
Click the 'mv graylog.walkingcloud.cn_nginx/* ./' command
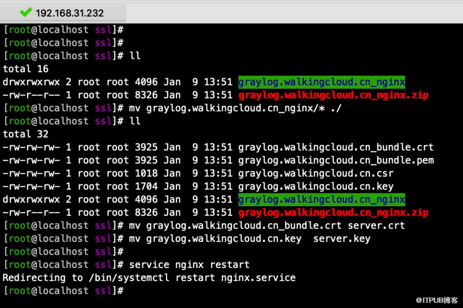[235, 108]
